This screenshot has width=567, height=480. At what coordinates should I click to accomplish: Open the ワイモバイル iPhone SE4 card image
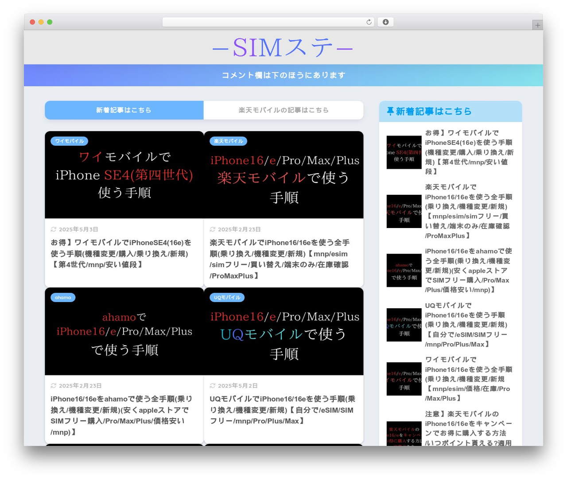coord(124,175)
